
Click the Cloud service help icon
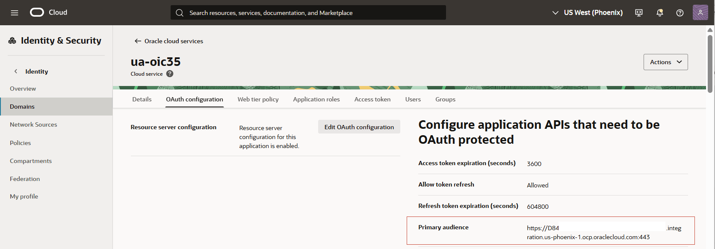pos(170,74)
